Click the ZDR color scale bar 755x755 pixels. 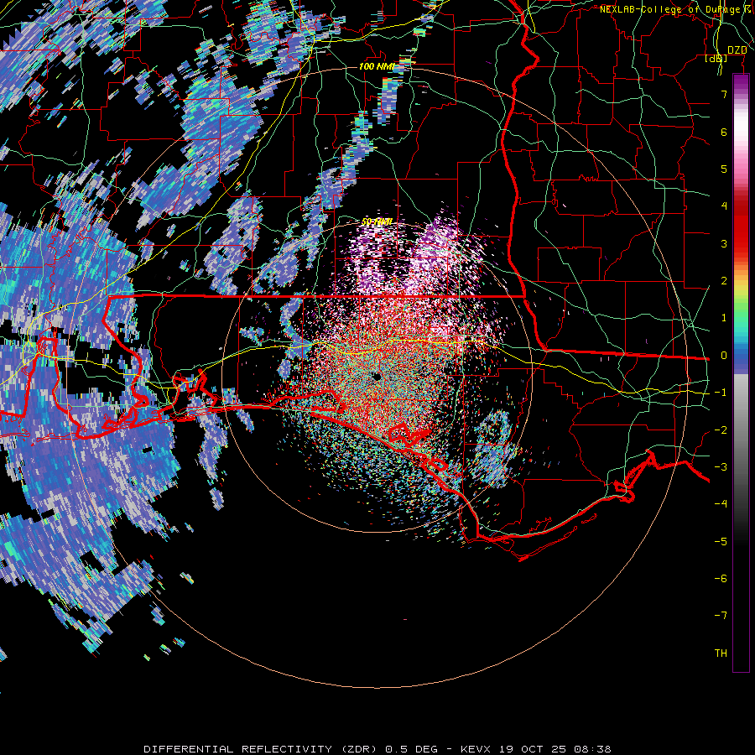[x=741, y=372]
